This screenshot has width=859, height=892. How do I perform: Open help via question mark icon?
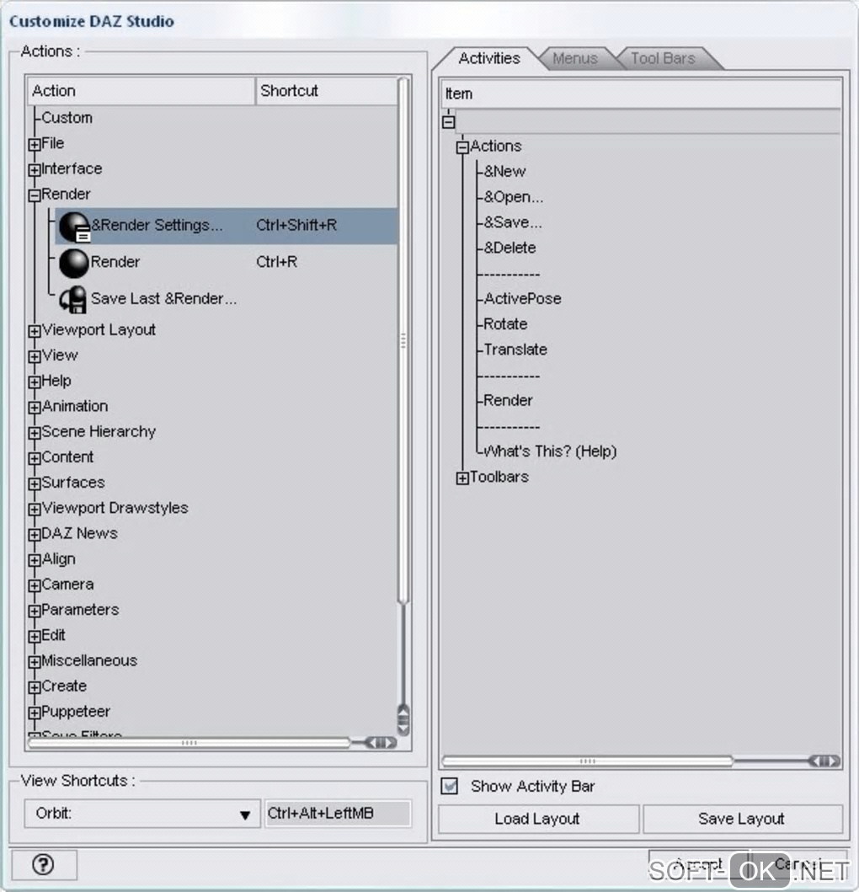coord(43,865)
